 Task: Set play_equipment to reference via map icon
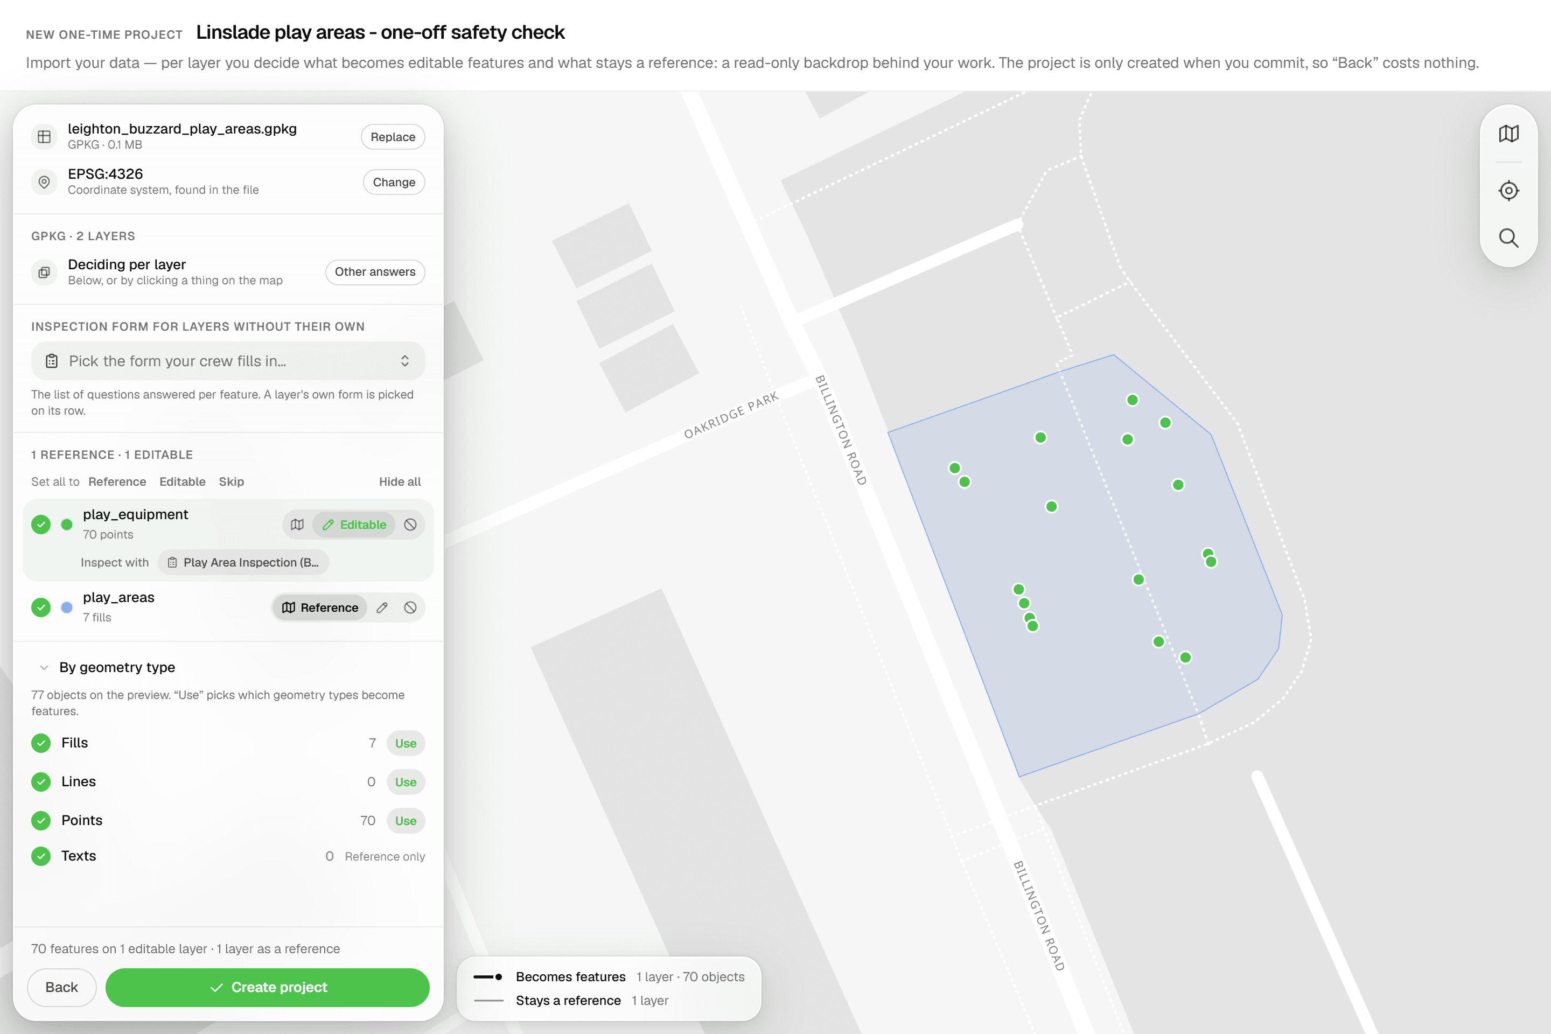click(297, 525)
